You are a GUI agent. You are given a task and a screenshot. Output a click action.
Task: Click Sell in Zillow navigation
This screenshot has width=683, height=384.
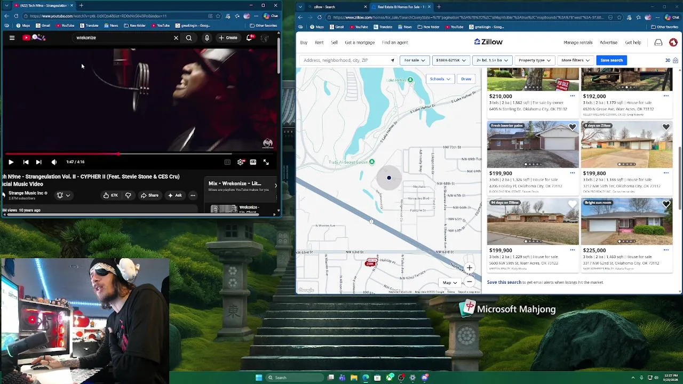[x=334, y=43]
